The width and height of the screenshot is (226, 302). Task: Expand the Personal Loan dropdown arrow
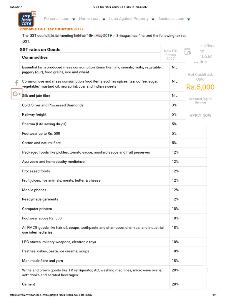pyautogui.click(x=74, y=19)
